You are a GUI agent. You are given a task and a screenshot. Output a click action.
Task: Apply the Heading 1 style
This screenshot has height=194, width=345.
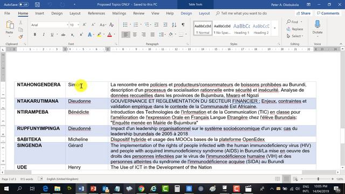coord(241,28)
